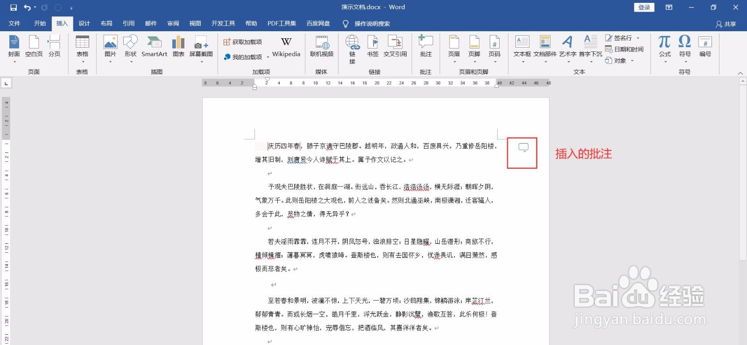
Task: Insert a 分页 page break
Action: [54, 47]
